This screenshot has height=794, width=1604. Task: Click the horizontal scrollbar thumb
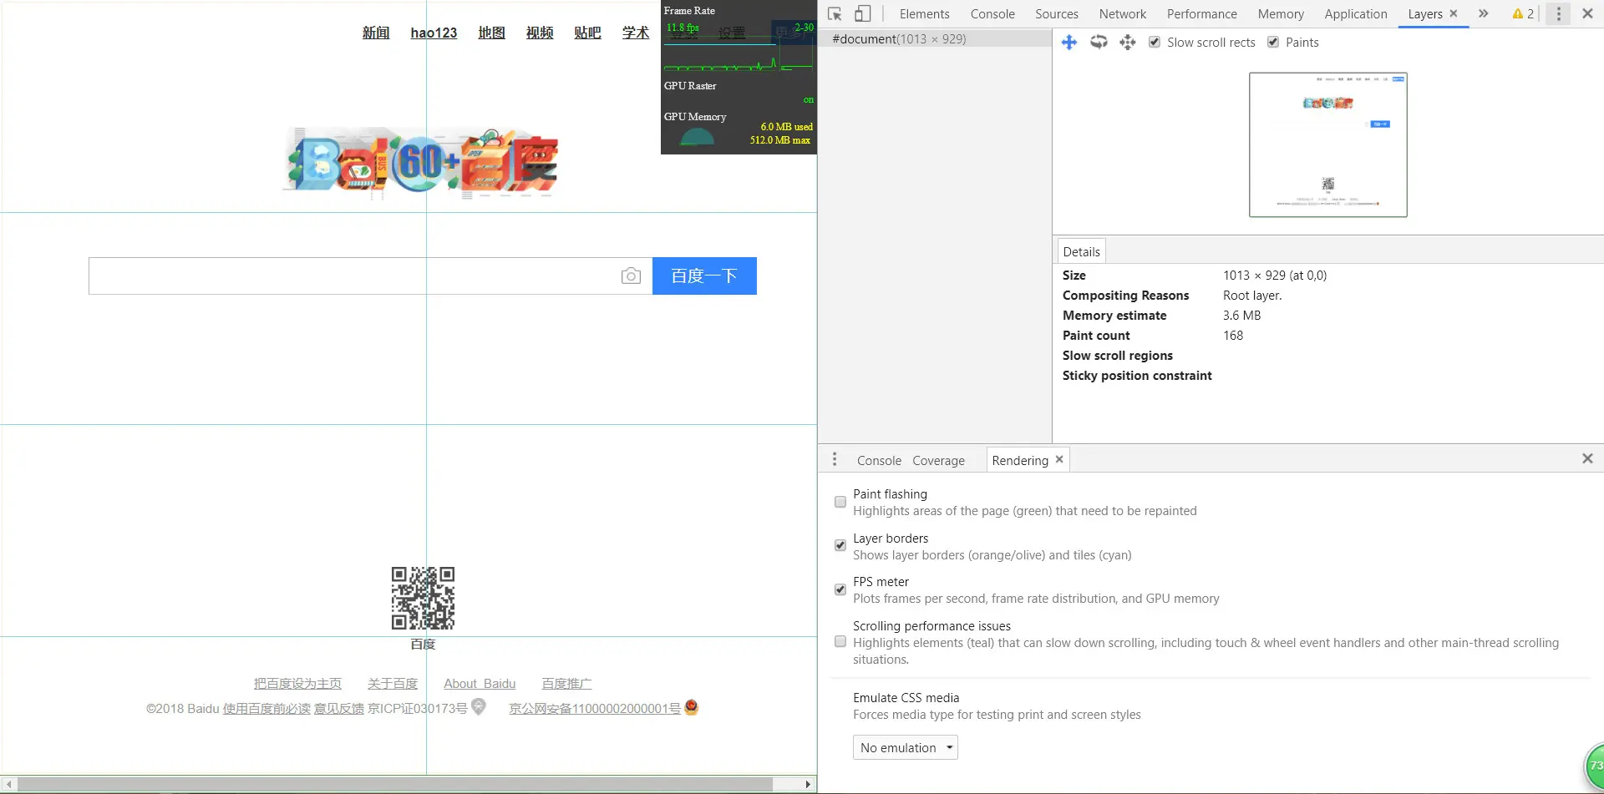point(395,785)
